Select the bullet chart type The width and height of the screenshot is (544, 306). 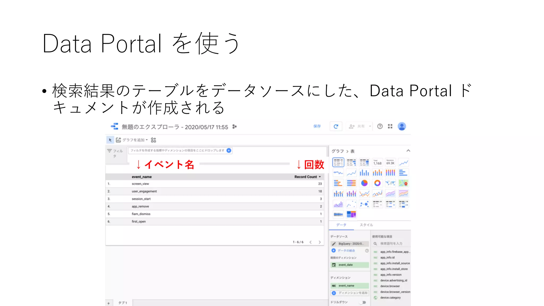tap(338, 214)
